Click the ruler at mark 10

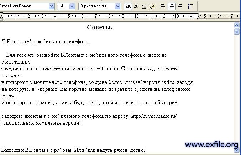click(x=136, y=16)
